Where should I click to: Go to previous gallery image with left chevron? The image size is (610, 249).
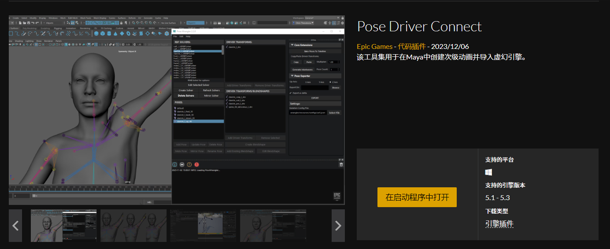tap(15, 226)
